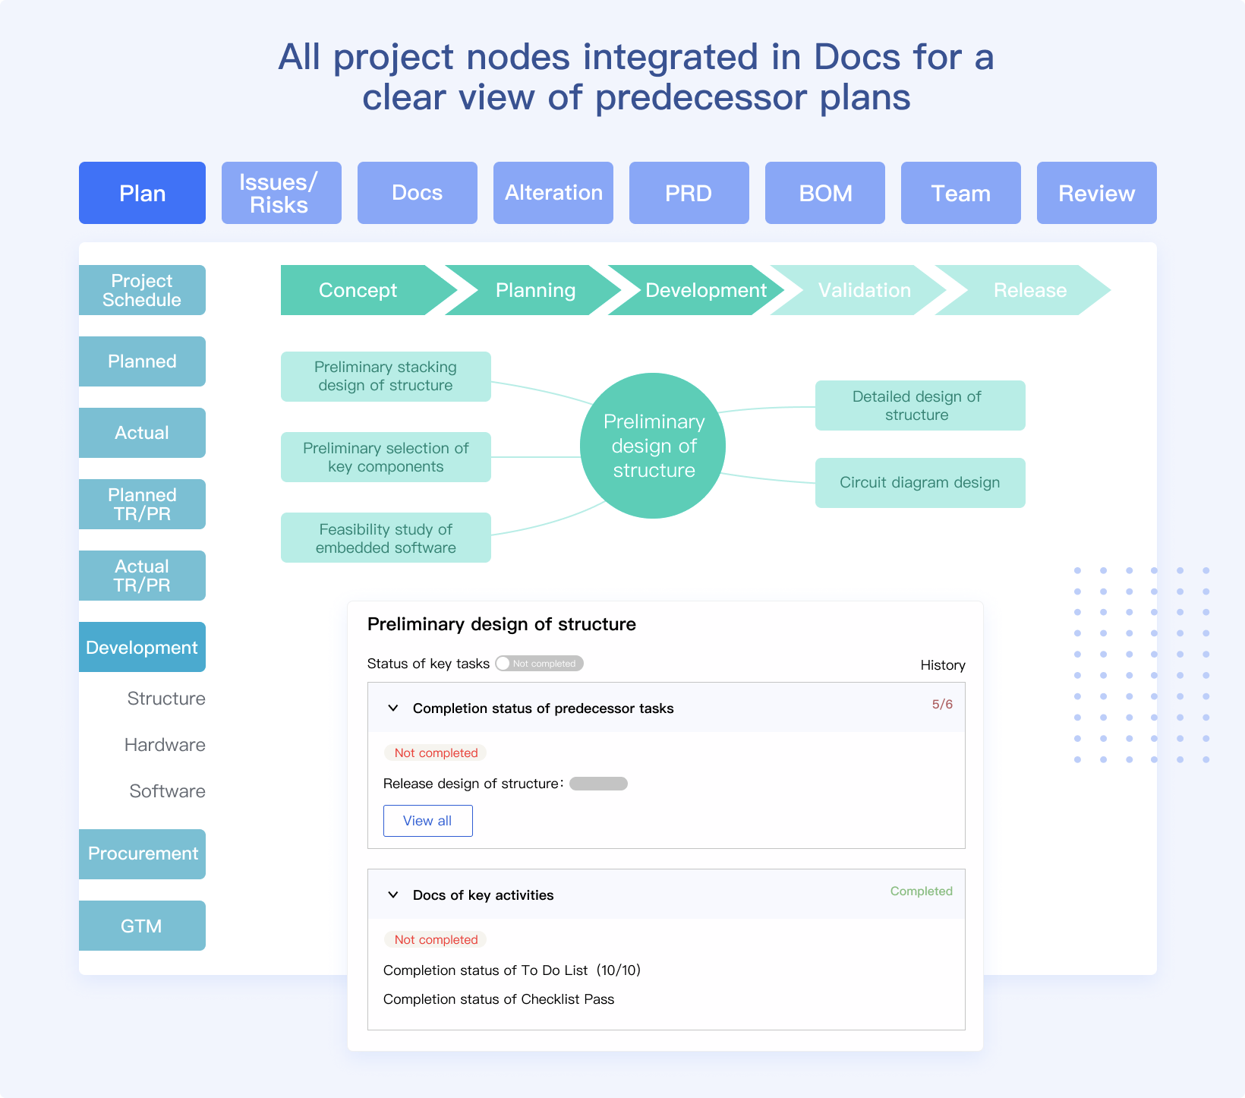
Task: Open the BOM tab
Action: pos(824,193)
